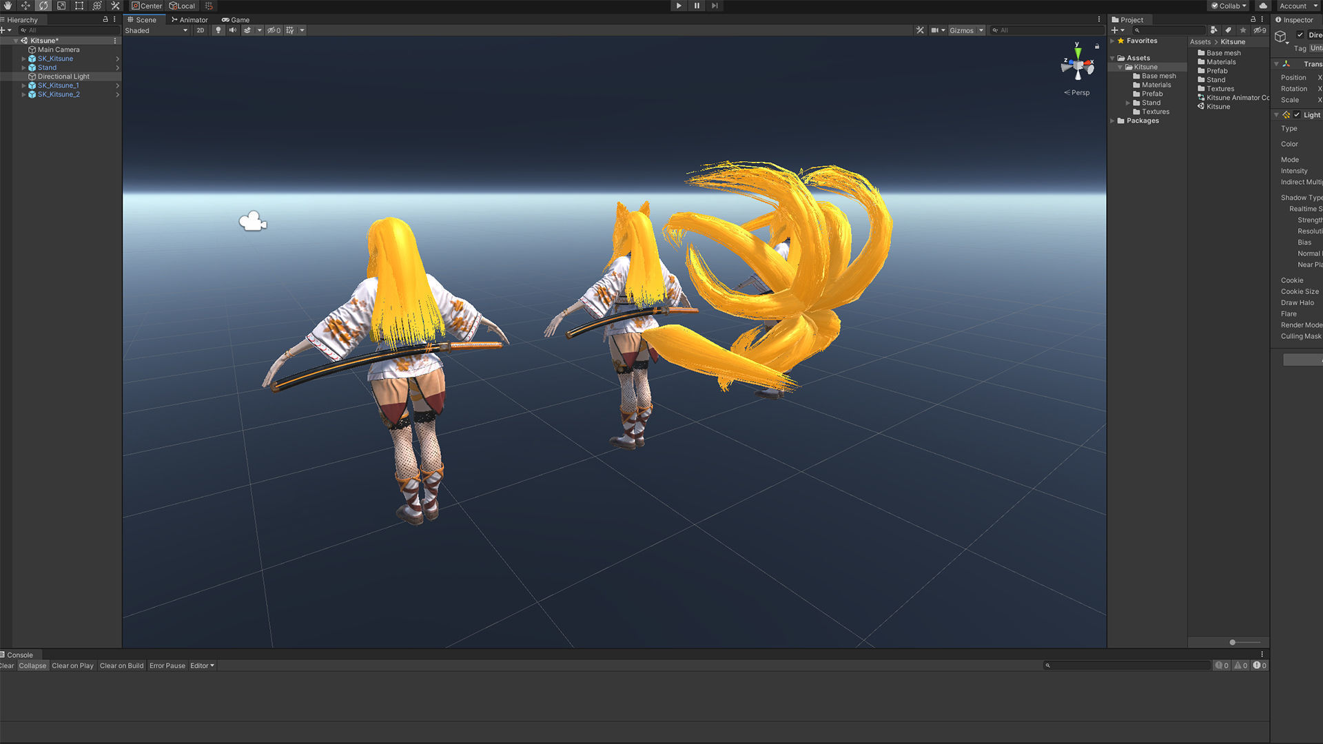Viewport: 1323px width, 744px height.
Task: Expand the Packages folder in Project
Action: click(x=1112, y=121)
